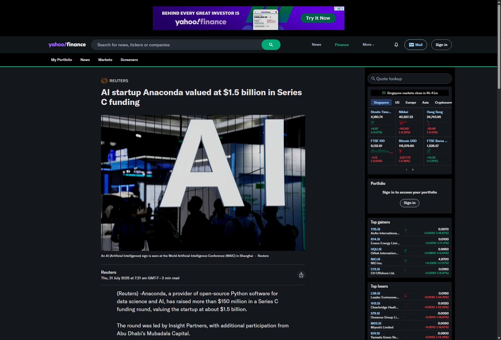Viewport: 501px width, 340px height.
Task: Select the US market tab
Action: 397,103
